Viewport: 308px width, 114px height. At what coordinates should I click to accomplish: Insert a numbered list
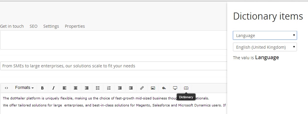click(108, 88)
